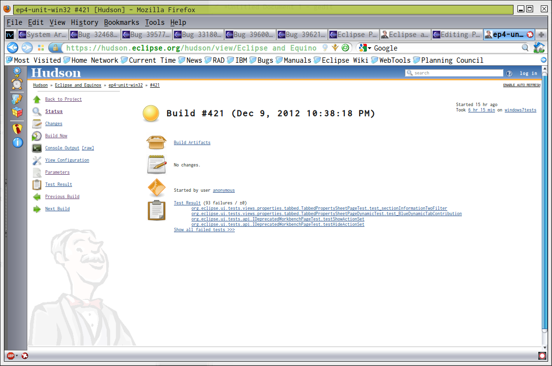Click the Console Output terminal icon
The image size is (552, 366).
pyautogui.click(x=37, y=148)
